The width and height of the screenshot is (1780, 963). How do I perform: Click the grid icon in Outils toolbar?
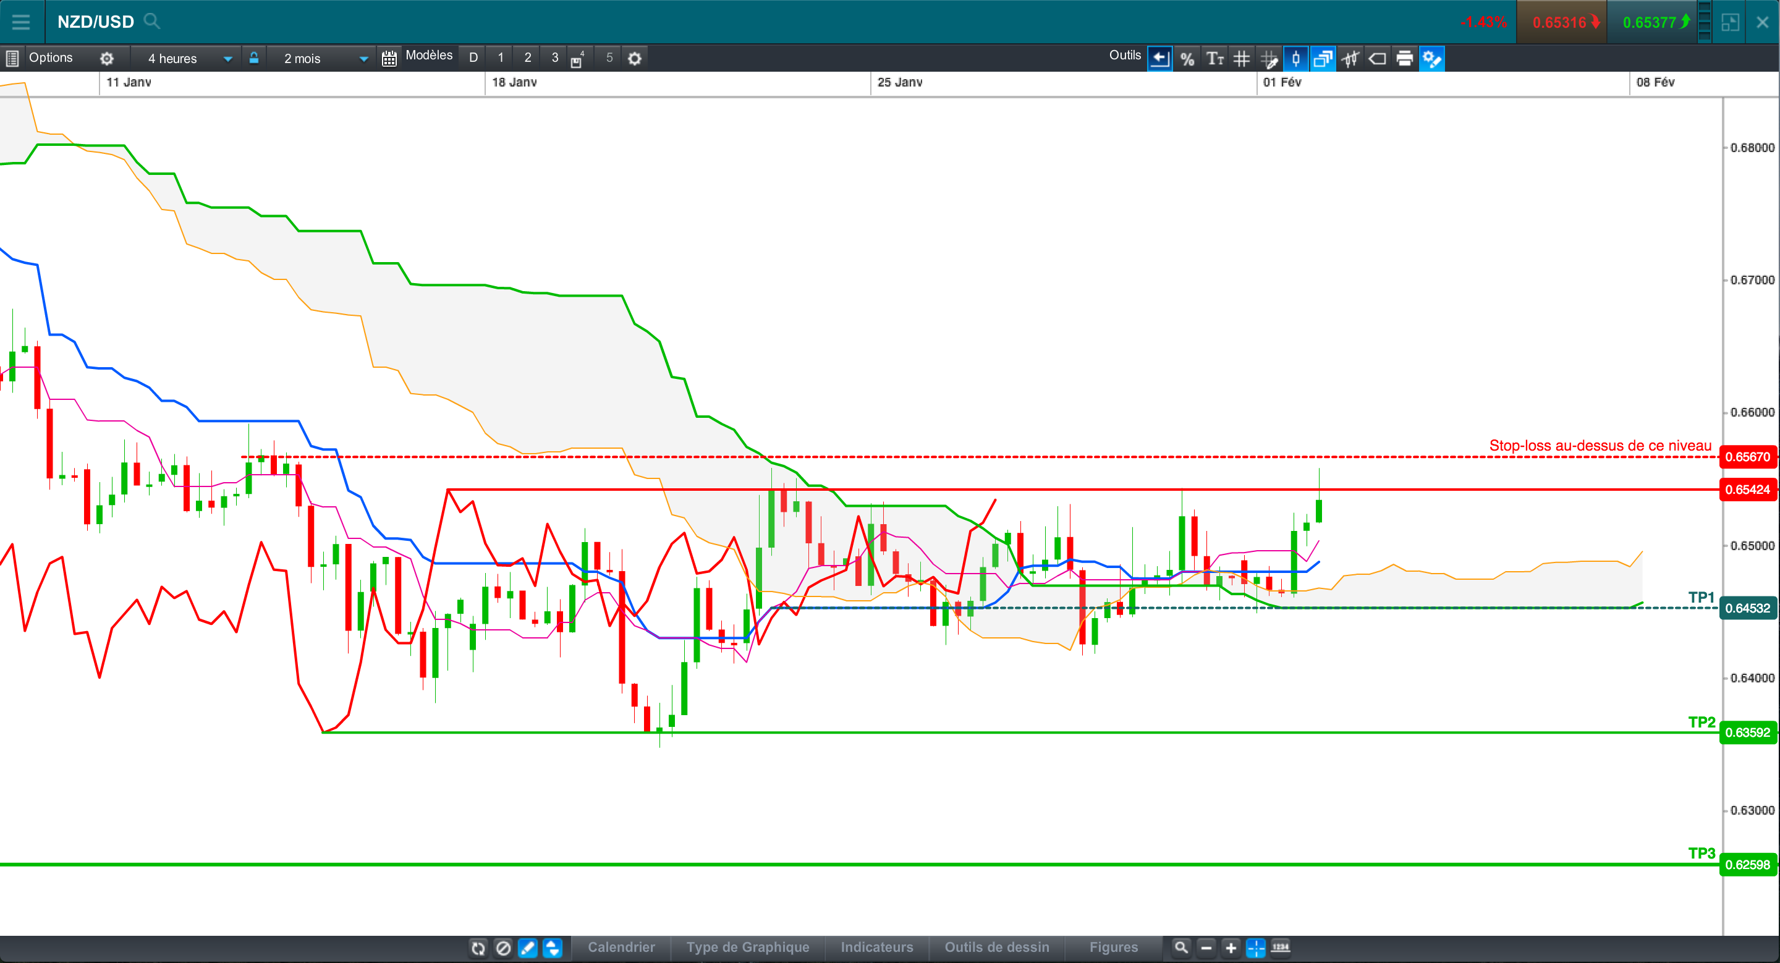pos(1242,59)
